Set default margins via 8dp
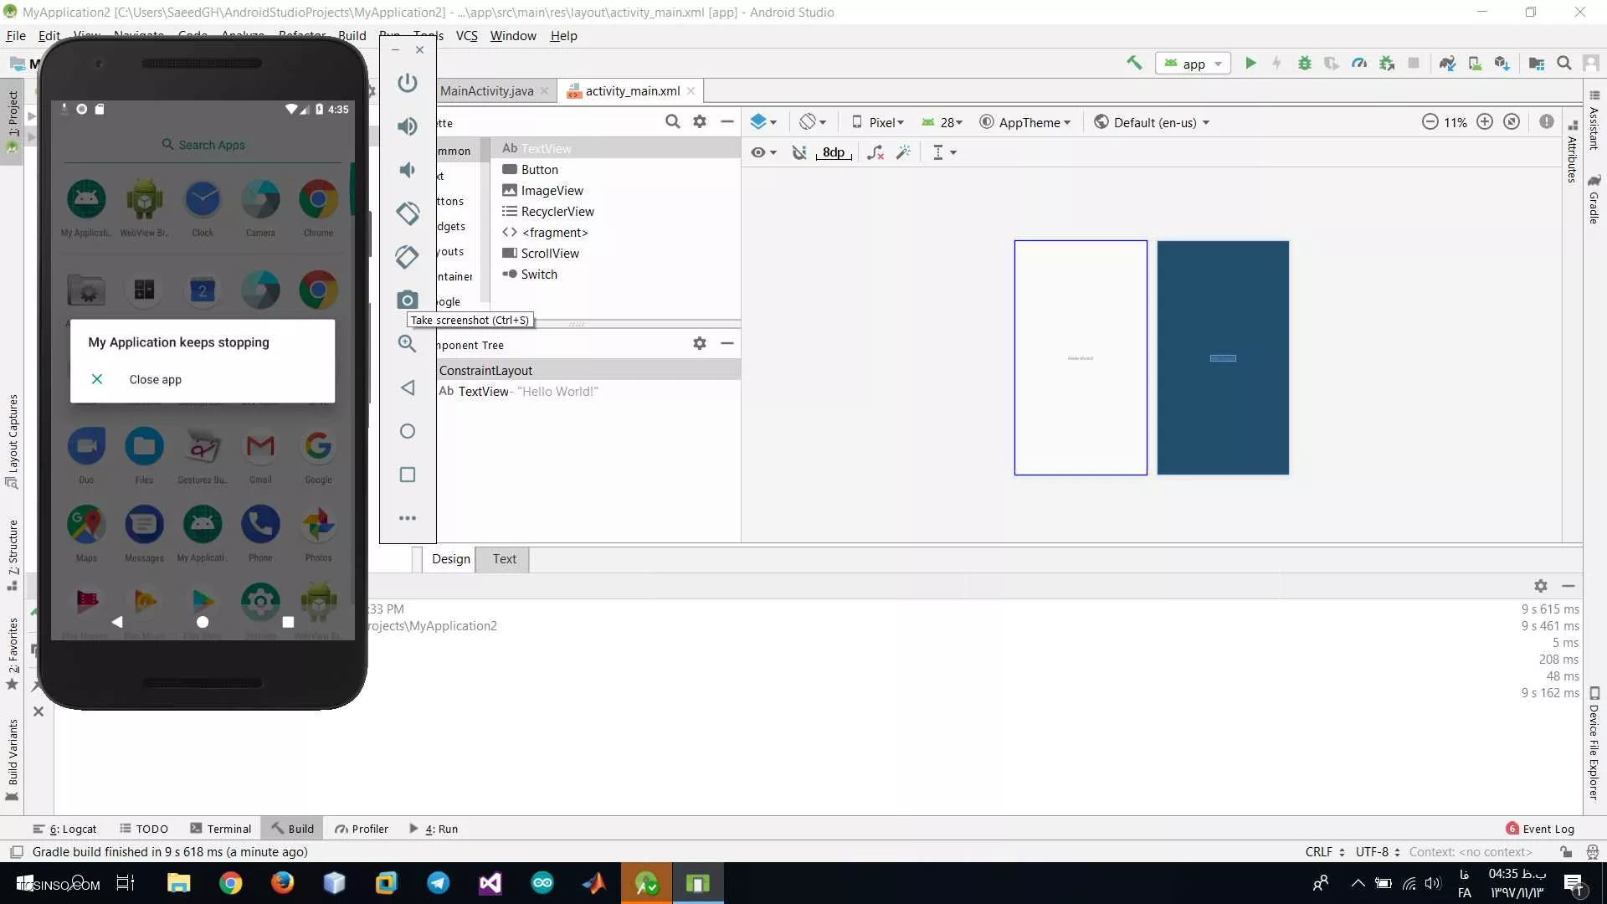This screenshot has width=1607, height=904. tap(834, 152)
